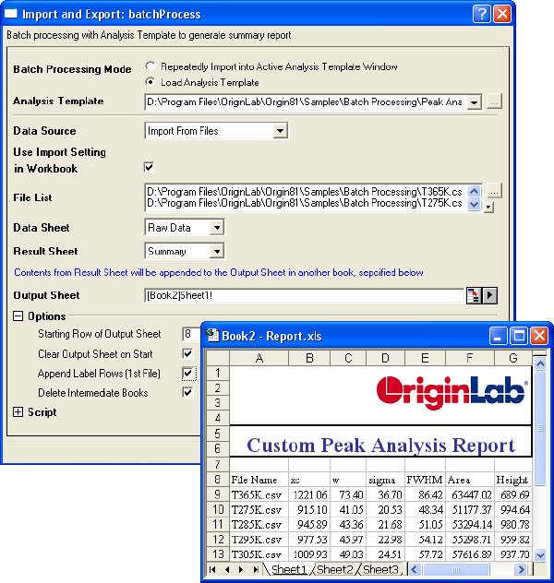Click Book2 workbook title bar icon
Image resolution: width=554 pixels, height=583 pixels.
point(212,336)
